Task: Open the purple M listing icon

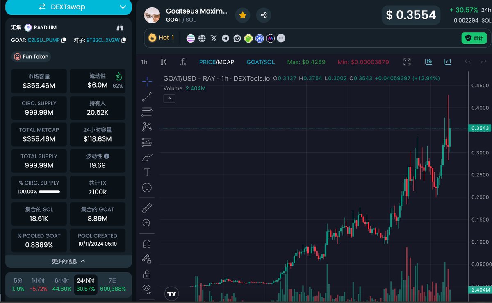Action: [270, 38]
